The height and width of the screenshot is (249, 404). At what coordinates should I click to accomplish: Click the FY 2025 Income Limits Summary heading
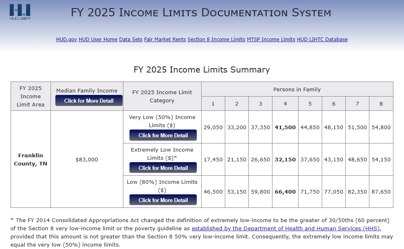(202, 70)
